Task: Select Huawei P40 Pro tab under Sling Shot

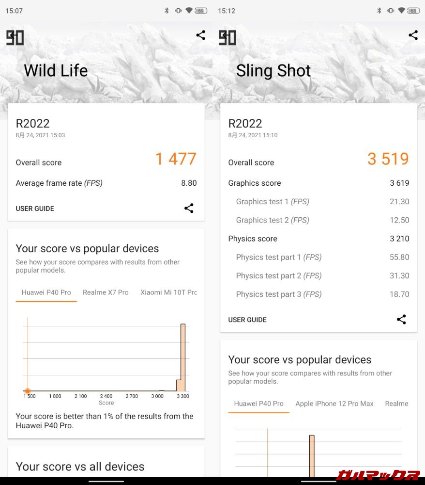Action: (x=258, y=404)
